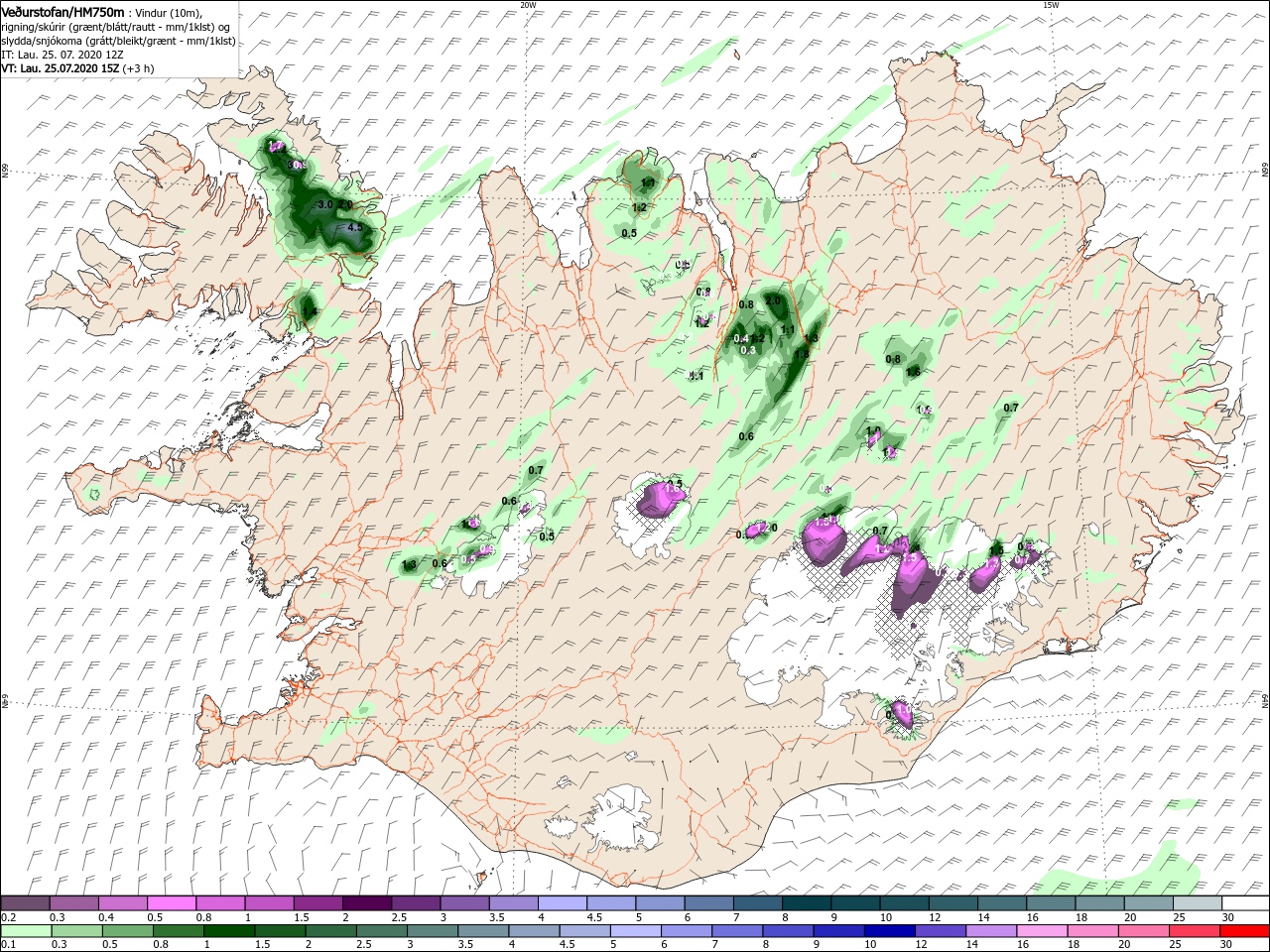Select the lightest green 0.1–0.3 rain swatch
Viewport: 1270px width, 952px height.
pyautogui.click(x=25, y=930)
